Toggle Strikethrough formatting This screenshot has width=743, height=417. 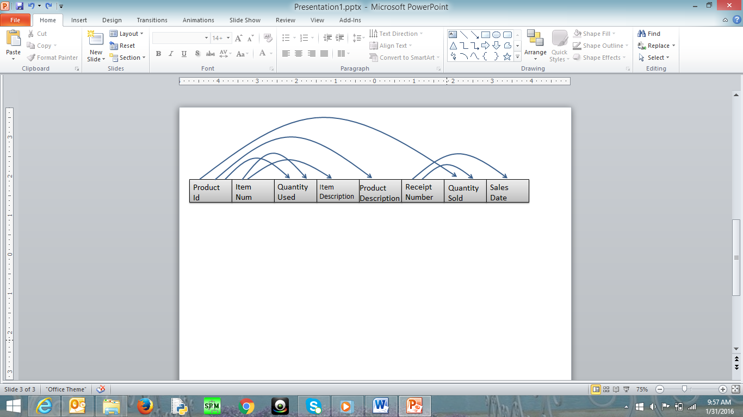(210, 53)
